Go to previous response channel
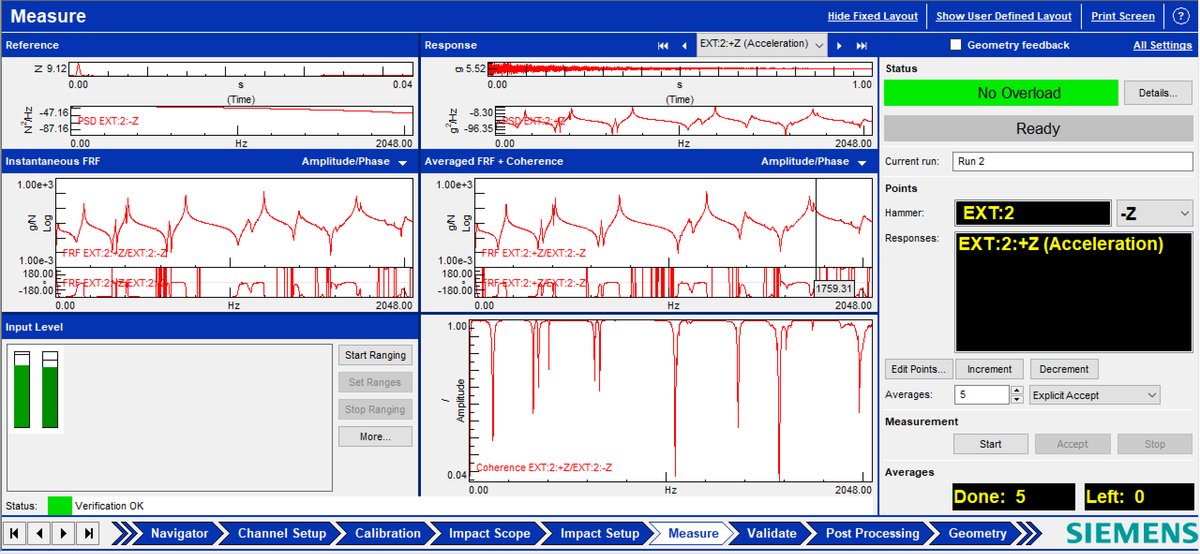Image resolution: width=1200 pixels, height=554 pixels. coord(684,45)
